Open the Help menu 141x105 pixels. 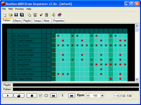click(x=29, y=9)
